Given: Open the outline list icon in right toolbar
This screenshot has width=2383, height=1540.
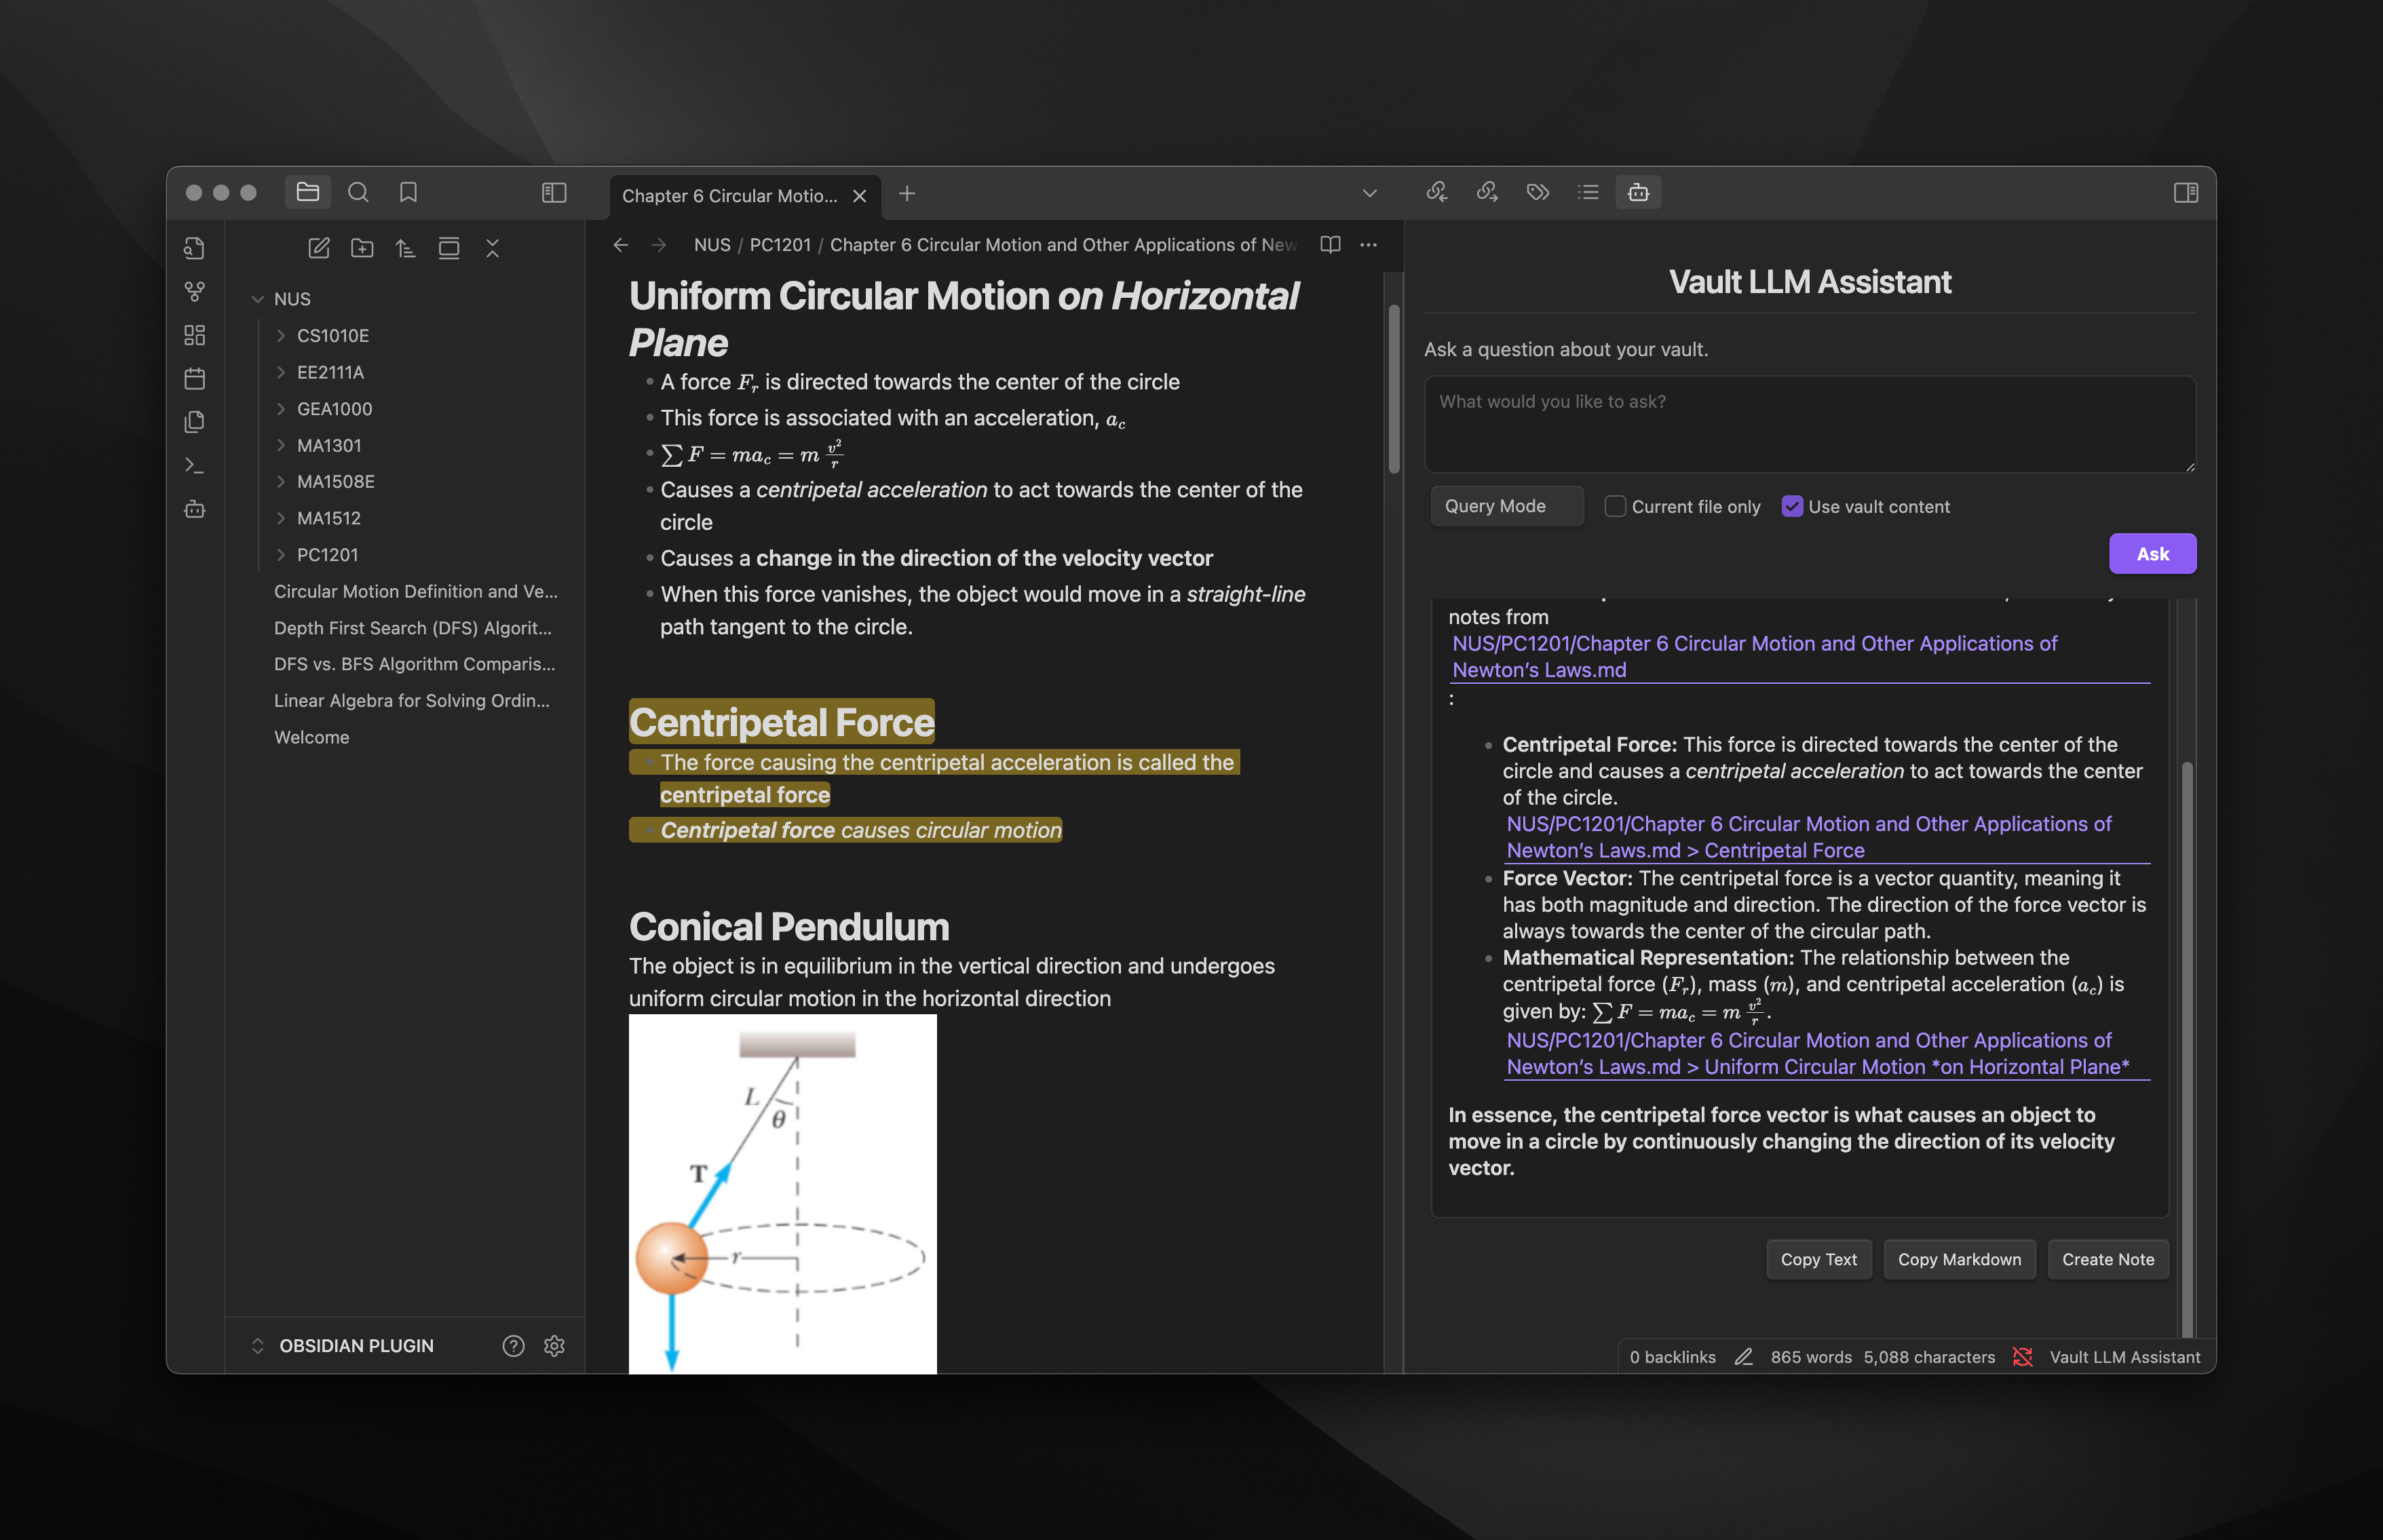Looking at the screenshot, I should (x=1588, y=192).
